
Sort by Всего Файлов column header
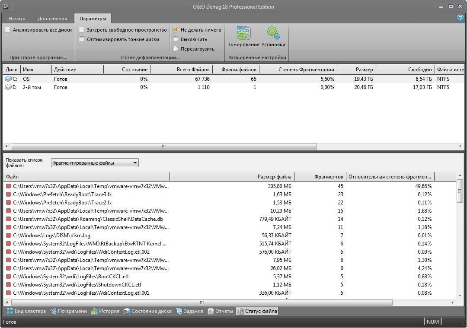click(x=181, y=69)
